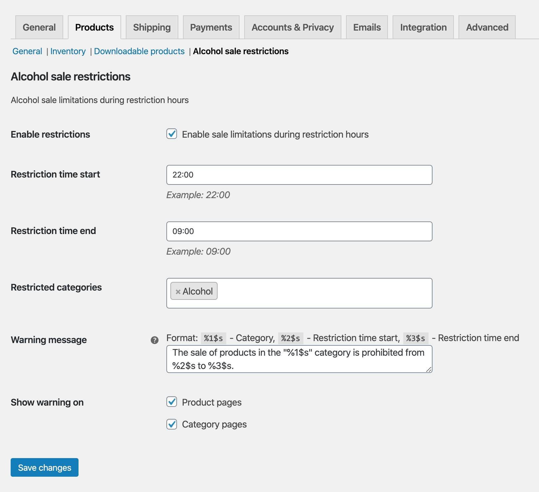Click the 'Restriction time end' label
This screenshot has height=492, width=539.
tap(53, 231)
